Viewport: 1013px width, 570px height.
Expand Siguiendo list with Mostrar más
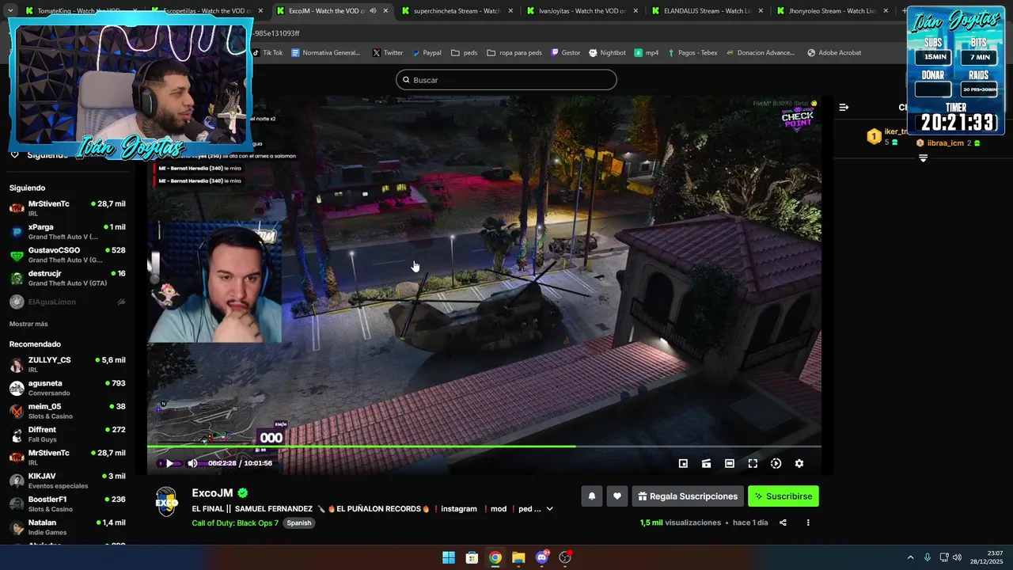pyautogui.click(x=28, y=324)
